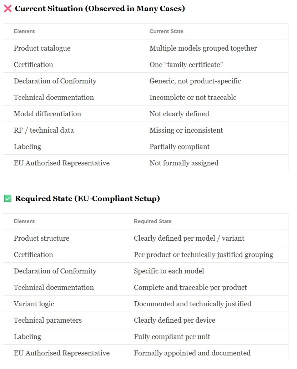Click the red X icon beside Current Situation
This screenshot has width=297, height=369.
point(7,9)
